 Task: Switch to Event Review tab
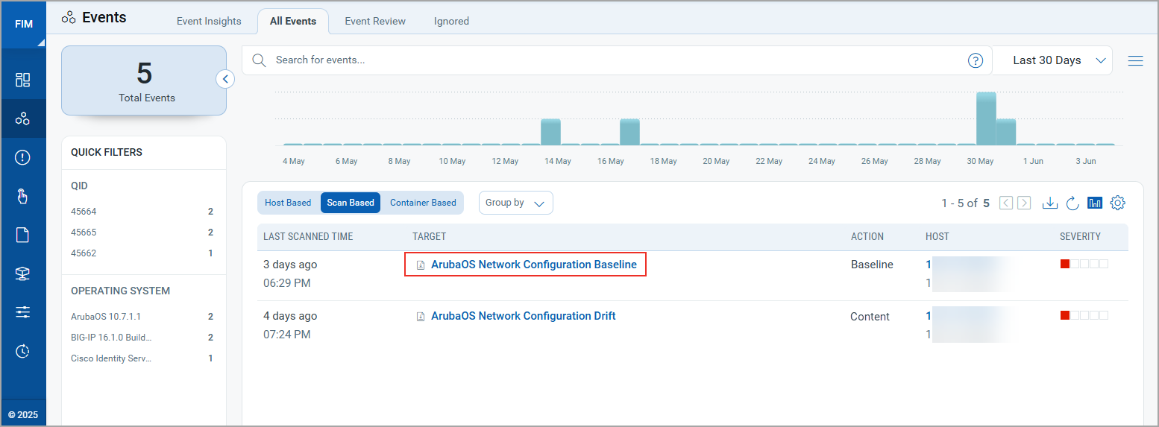[375, 21]
